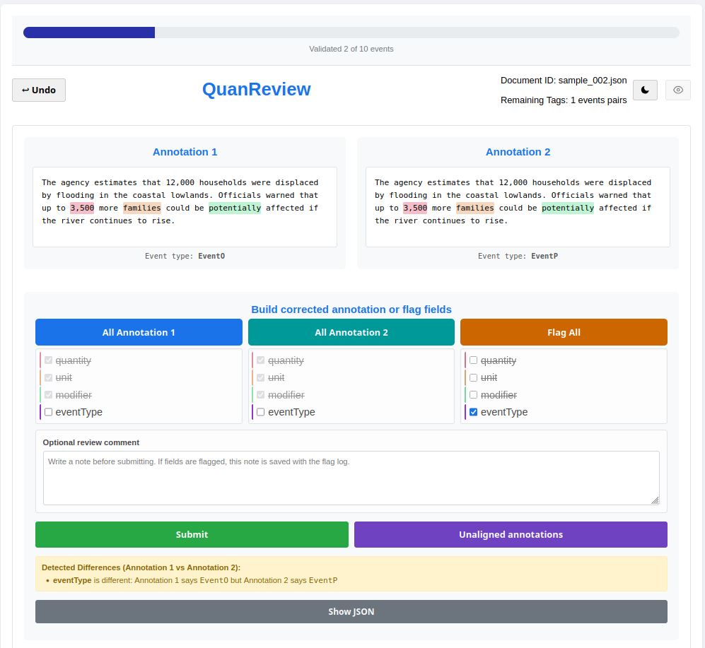Check eventType under All Annotation 1
Screen dimensions: 705x648
tap(49, 412)
